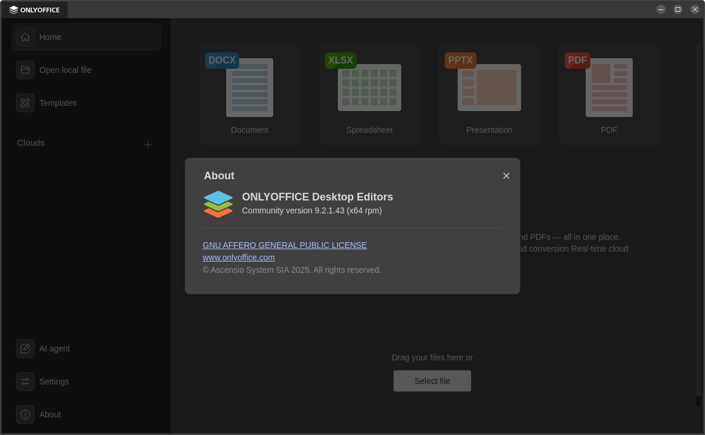The image size is (705, 435).
Task: Maximize the ONLYOFFICE window
Action: pos(678,9)
